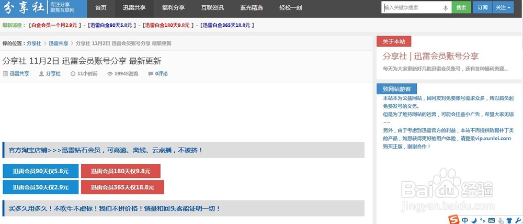Click the Sogou user account icon
Screen dimensions: 523x224
[501, 220]
